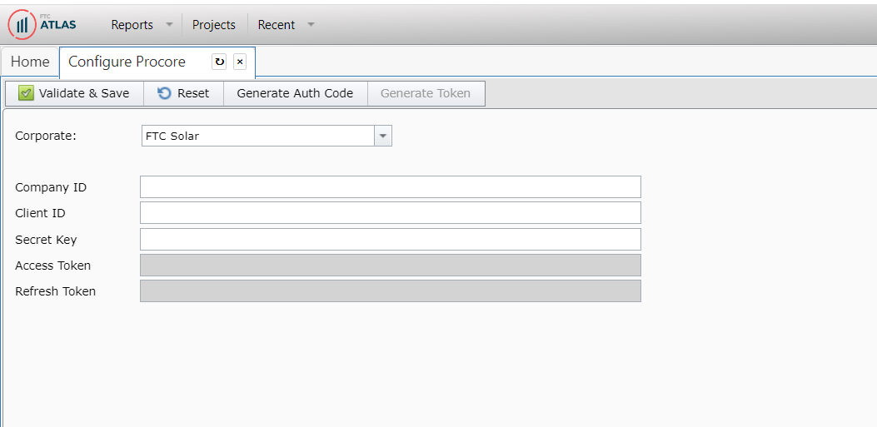Viewport: 877px width, 427px height.
Task: Focus the Secret Key input field
Action: click(391, 239)
